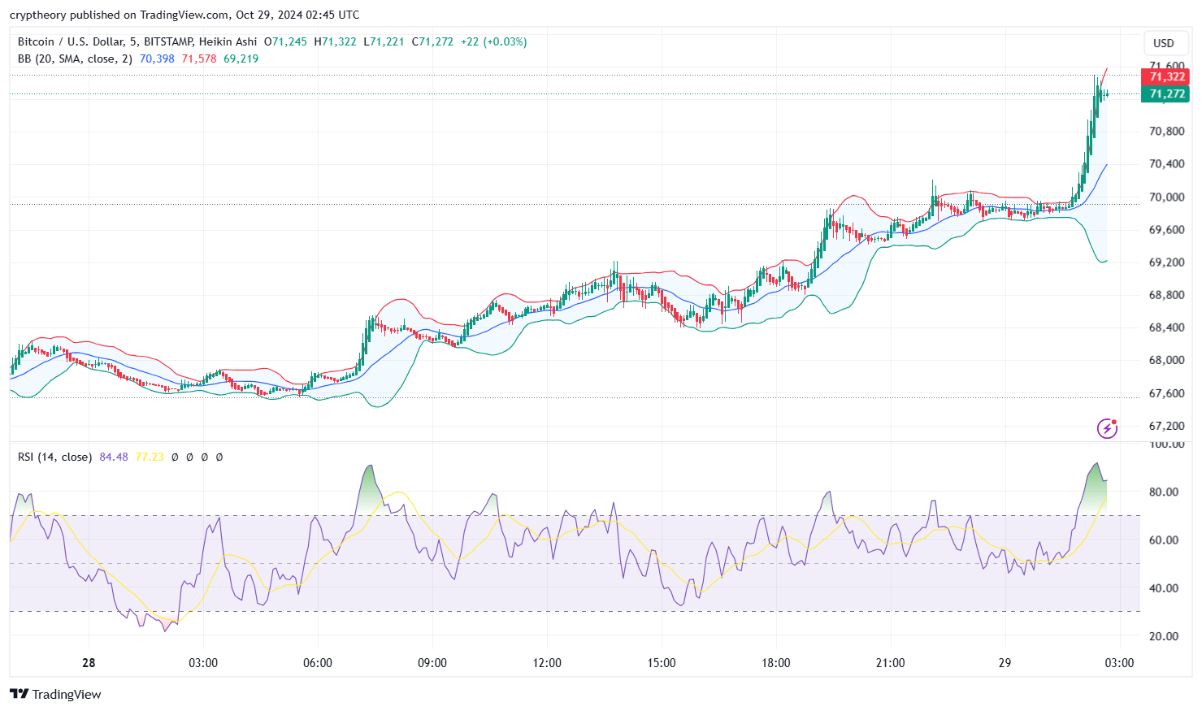Click the TradingView logo
The image size is (1202, 711).
tap(55, 694)
